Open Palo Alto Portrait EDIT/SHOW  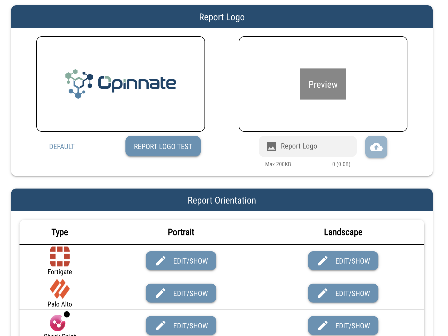[181, 293]
